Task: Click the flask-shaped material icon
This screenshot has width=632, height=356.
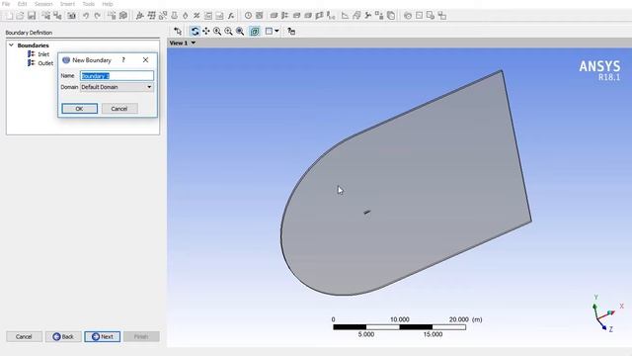Action: click(174, 16)
